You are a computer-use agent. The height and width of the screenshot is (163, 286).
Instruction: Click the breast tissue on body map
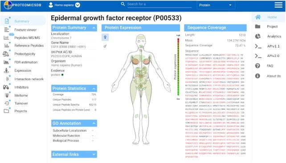pos(135,61)
